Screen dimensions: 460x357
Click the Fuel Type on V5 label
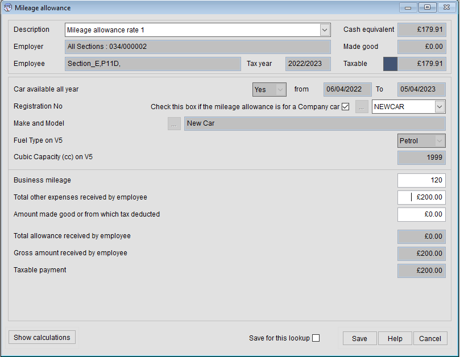tap(38, 140)
